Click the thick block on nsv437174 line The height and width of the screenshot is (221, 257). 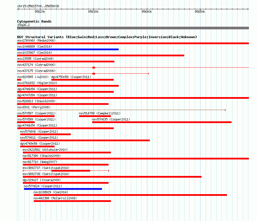(94, 68)
